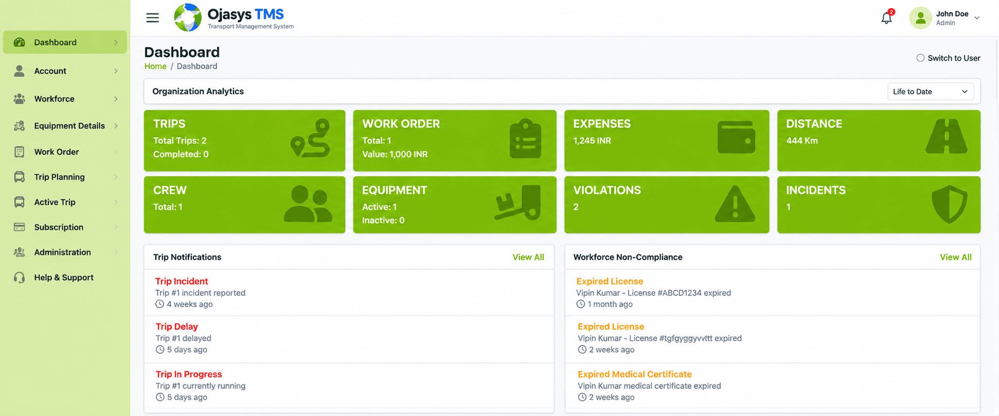Click the Work Order document icon in sidebar
Screen dimensions: 999x416
click(x=20, y=152)
